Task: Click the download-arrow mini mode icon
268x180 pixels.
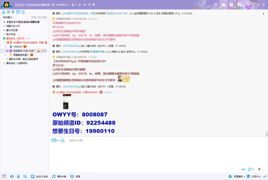Action: (x=248, y=5)
